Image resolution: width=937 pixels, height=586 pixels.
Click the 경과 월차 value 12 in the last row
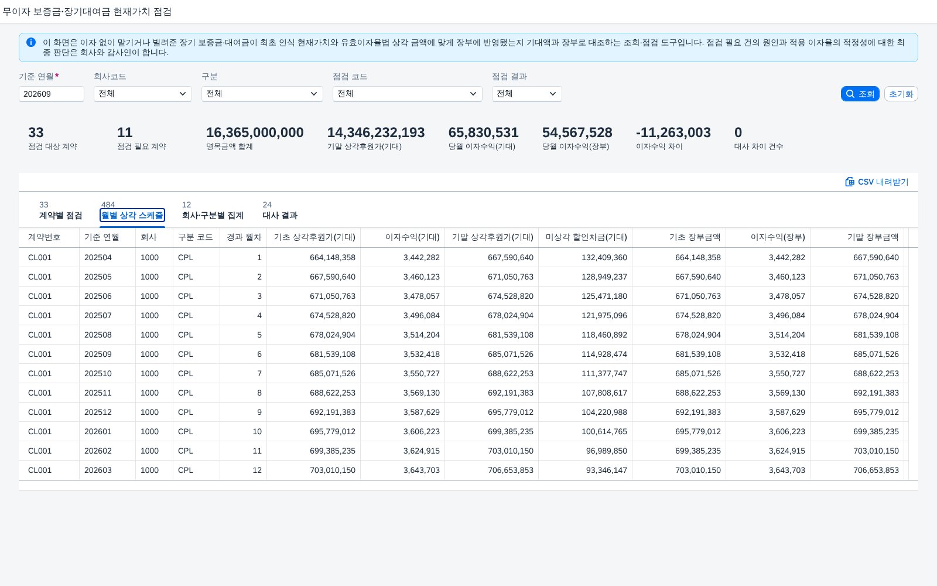click(257, 470)
